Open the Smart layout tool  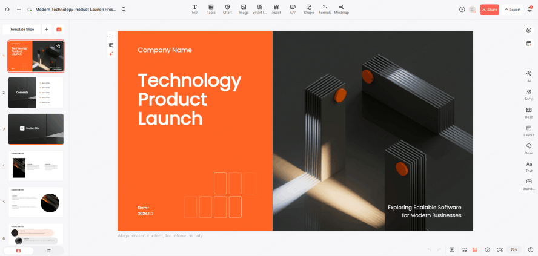pos(260,9)
